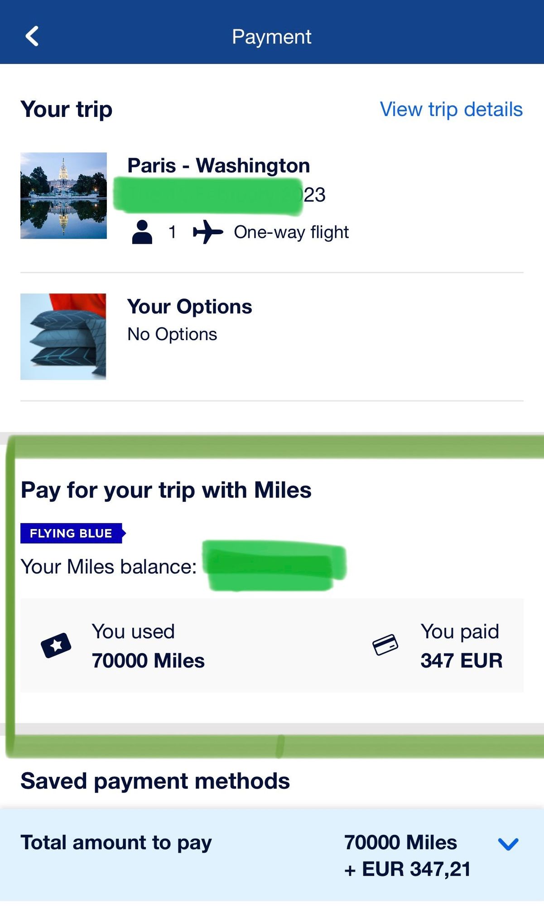
Task: Open the View trip details link
Action: 451,109
